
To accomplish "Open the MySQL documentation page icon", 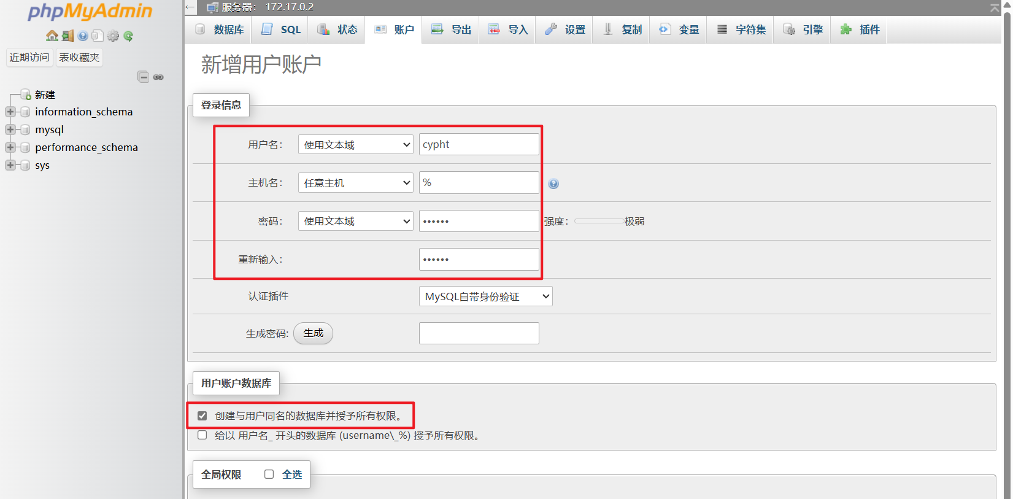I will [x=98, y=36].
